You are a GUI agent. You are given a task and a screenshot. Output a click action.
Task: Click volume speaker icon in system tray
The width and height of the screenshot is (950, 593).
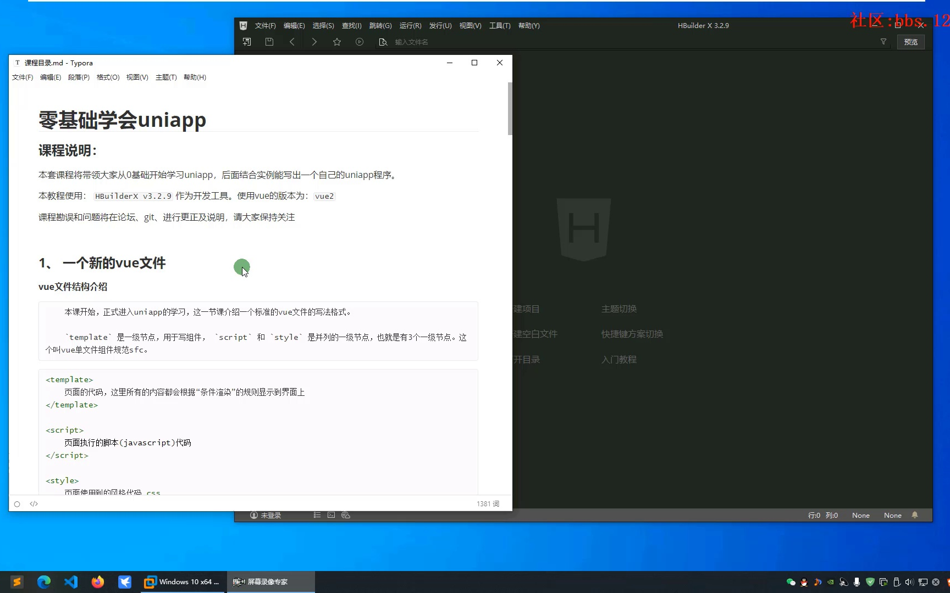[909, 582]
